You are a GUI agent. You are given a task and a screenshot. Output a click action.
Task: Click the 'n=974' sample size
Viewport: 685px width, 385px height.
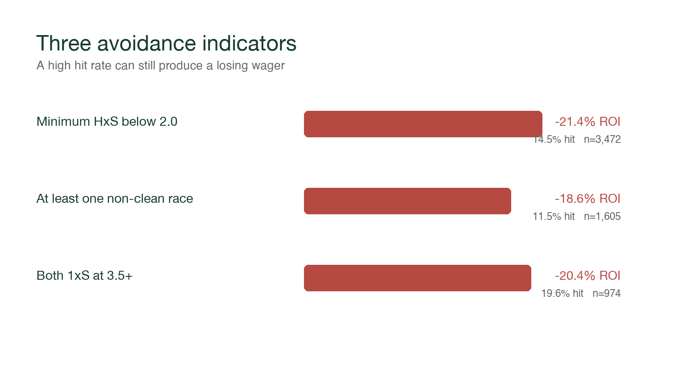(607, 293)
